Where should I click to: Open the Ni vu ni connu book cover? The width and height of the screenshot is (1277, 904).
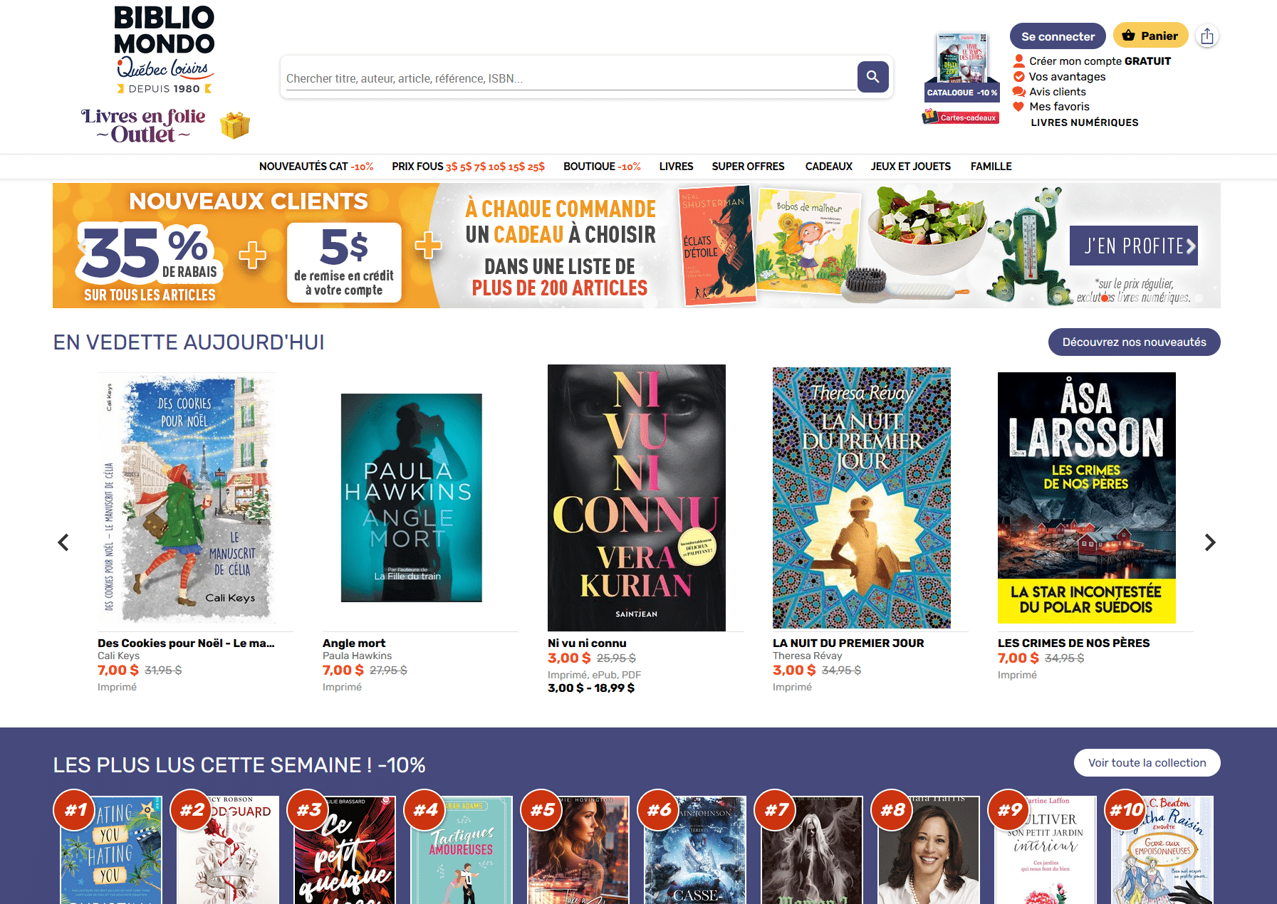[637, 498]
